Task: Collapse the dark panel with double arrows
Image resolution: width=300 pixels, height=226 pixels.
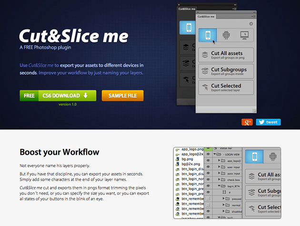Action: (235, 5)
